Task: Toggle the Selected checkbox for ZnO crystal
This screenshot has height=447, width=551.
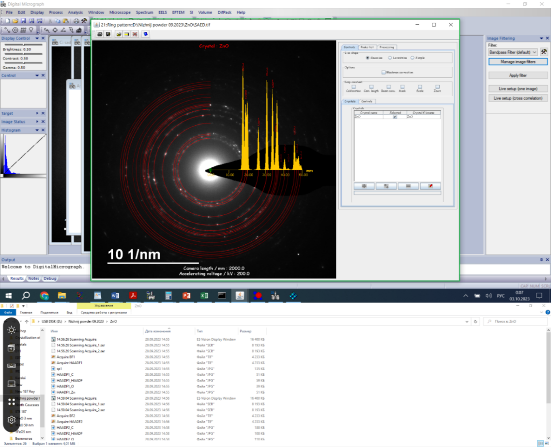Action: point(395,117)
